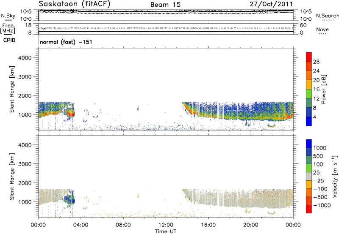Viewport: 339px width, 234px height.
Task: Click the red high-power echo patch near 03:00
Action: click(71, 113)
